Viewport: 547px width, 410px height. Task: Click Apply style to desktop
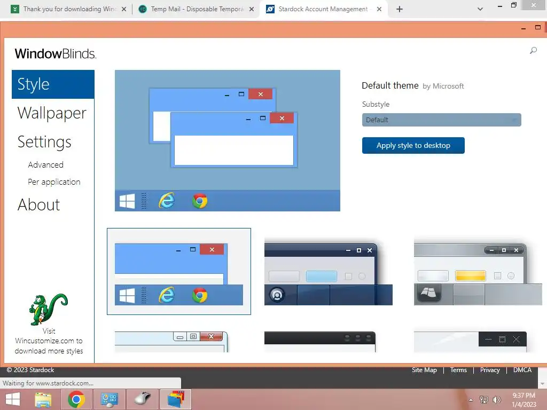[x=413, y=145]
